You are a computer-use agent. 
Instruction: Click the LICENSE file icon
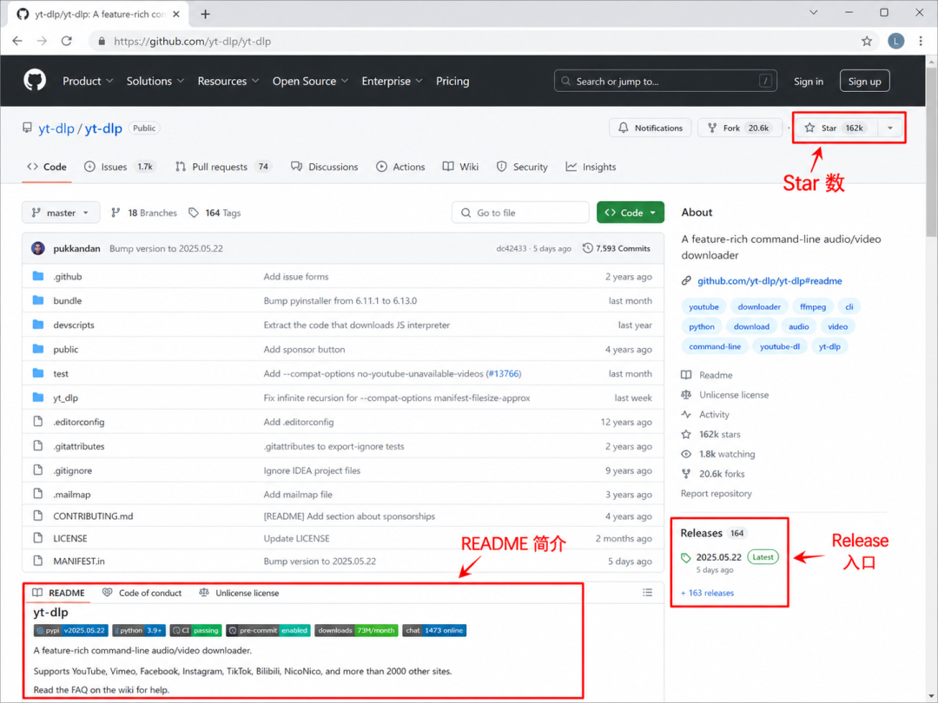click(38, 538)
